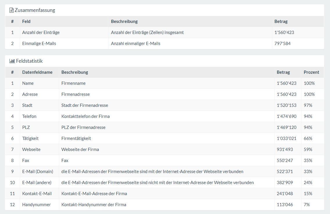Click the E-Mail (Domain) field cell
This screenshot has height=214, width=330.
[x=38, y=172]
